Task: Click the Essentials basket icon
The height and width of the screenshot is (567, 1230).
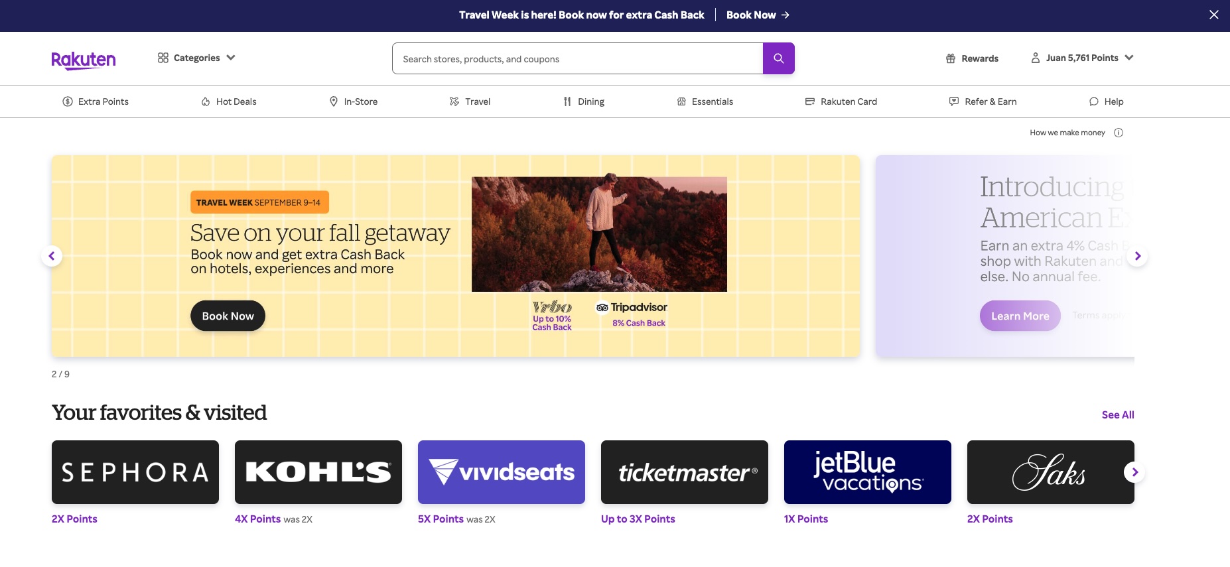Action: pos(681,101)
